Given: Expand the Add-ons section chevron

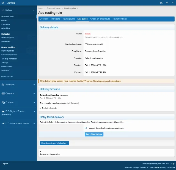Looking at the screenshot, I should (34, 84).
